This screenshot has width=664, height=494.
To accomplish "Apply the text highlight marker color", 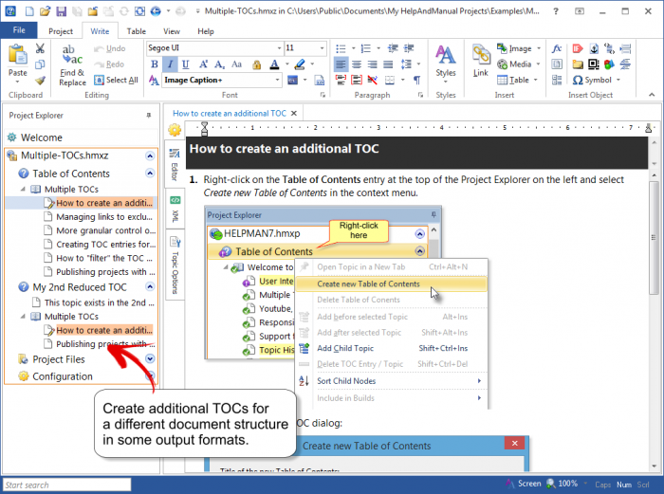I will pos(300,64).
